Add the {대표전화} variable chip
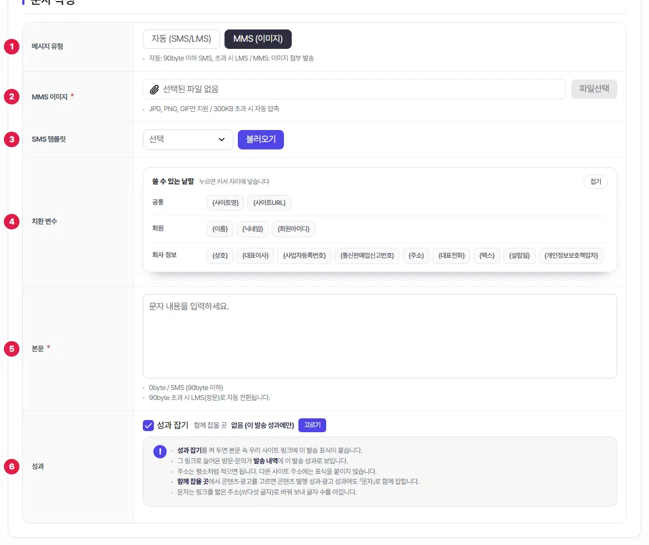This screenshot has height=545, width=649. click(x=452, y=256)
